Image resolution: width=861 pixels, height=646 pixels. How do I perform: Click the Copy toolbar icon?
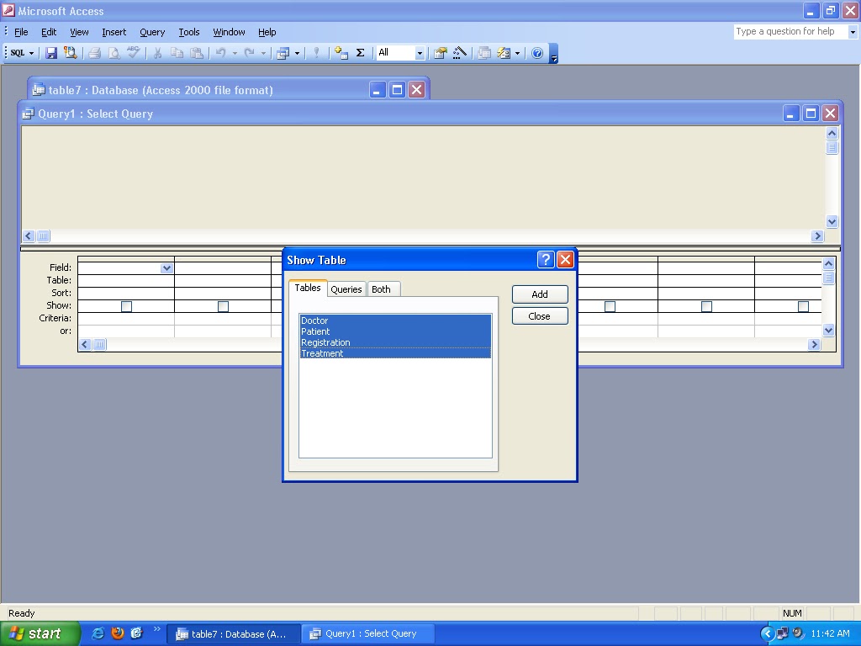tap(177, 53)
